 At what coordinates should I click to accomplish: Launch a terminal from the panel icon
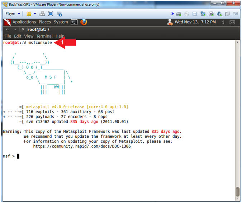click(74, 22)
